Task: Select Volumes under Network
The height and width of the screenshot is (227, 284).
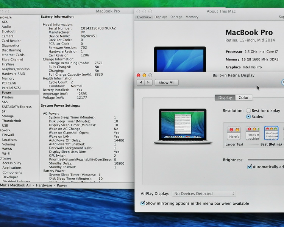Action: pos(9,144)
